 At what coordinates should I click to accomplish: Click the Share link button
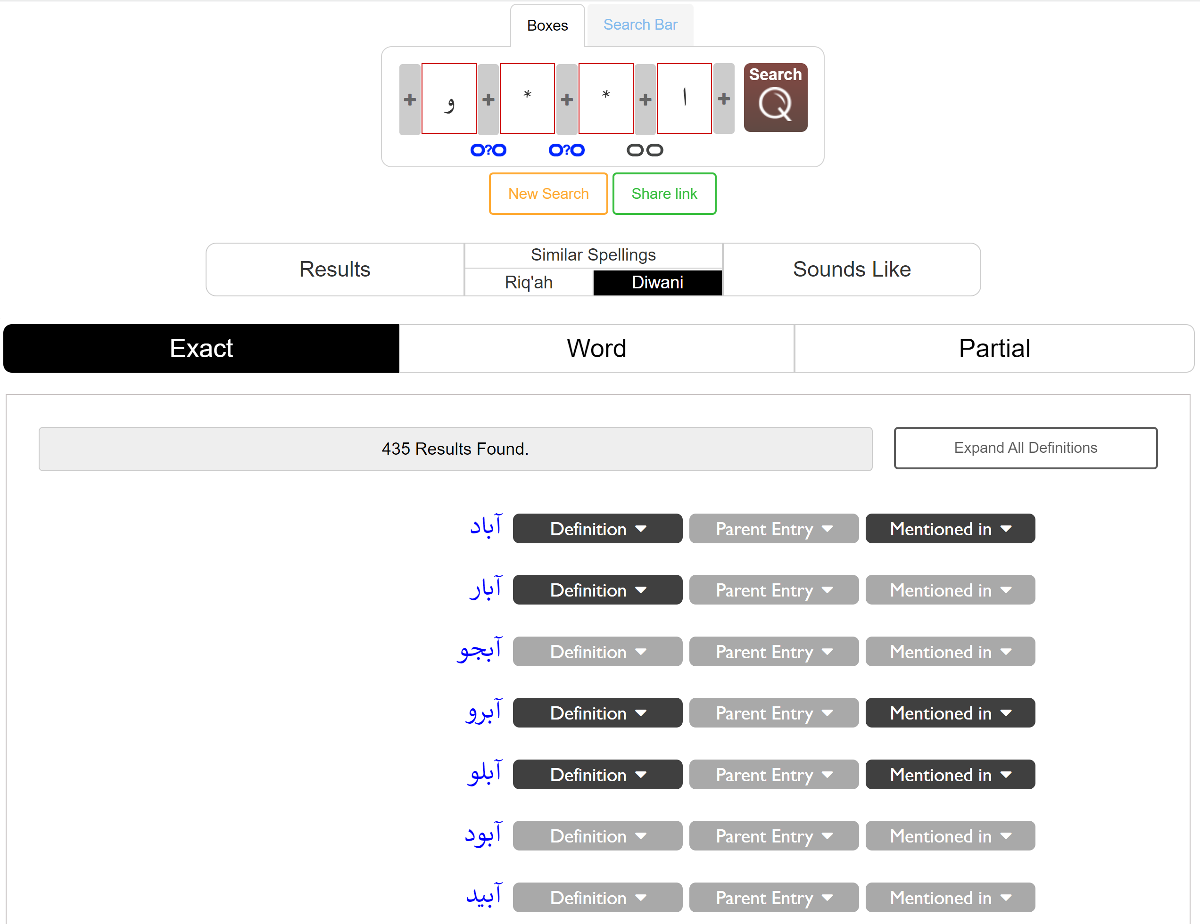[664, 194]
